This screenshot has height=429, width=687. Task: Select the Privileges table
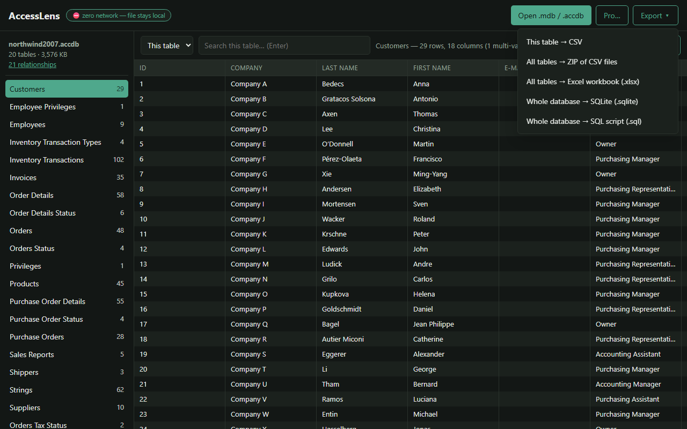point(67,266)
